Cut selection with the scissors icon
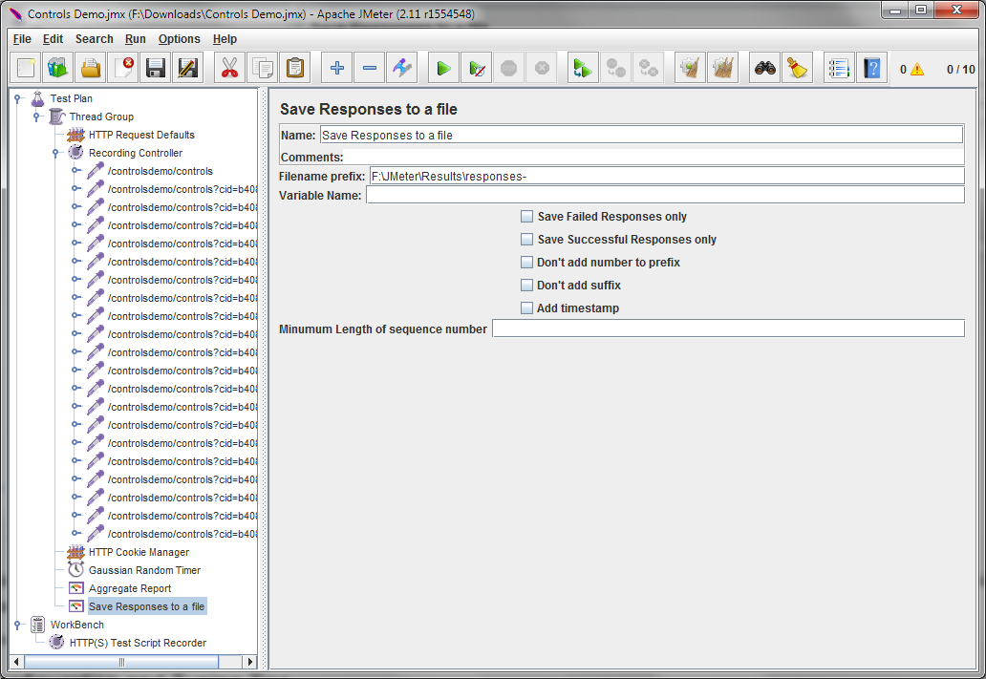The height and width of the screenshot is (679, 986). 229,68
